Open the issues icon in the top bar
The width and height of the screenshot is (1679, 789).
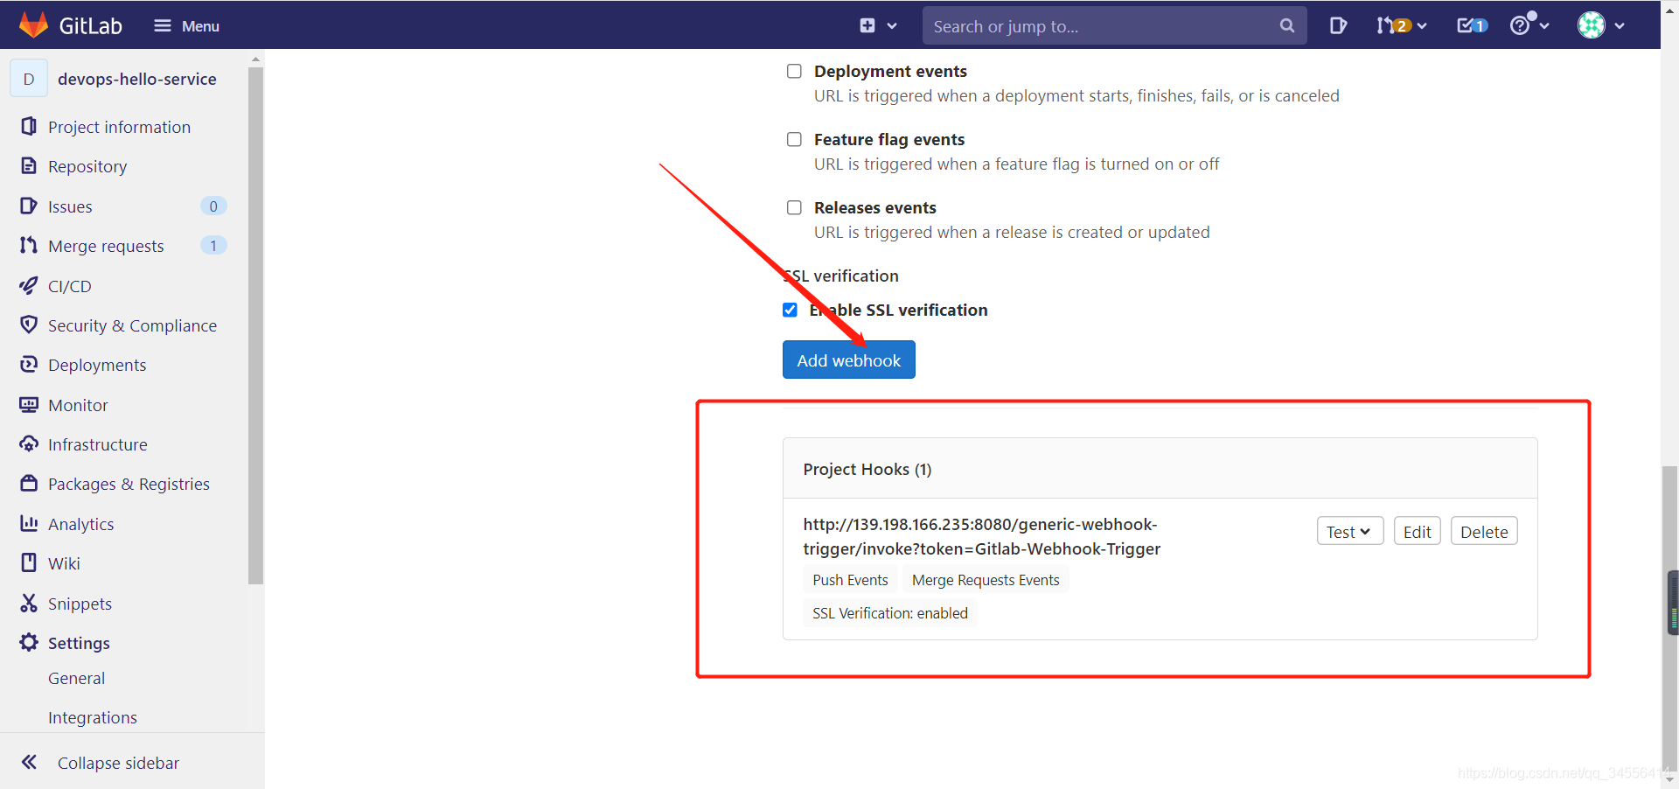(x=1338, y=25)
